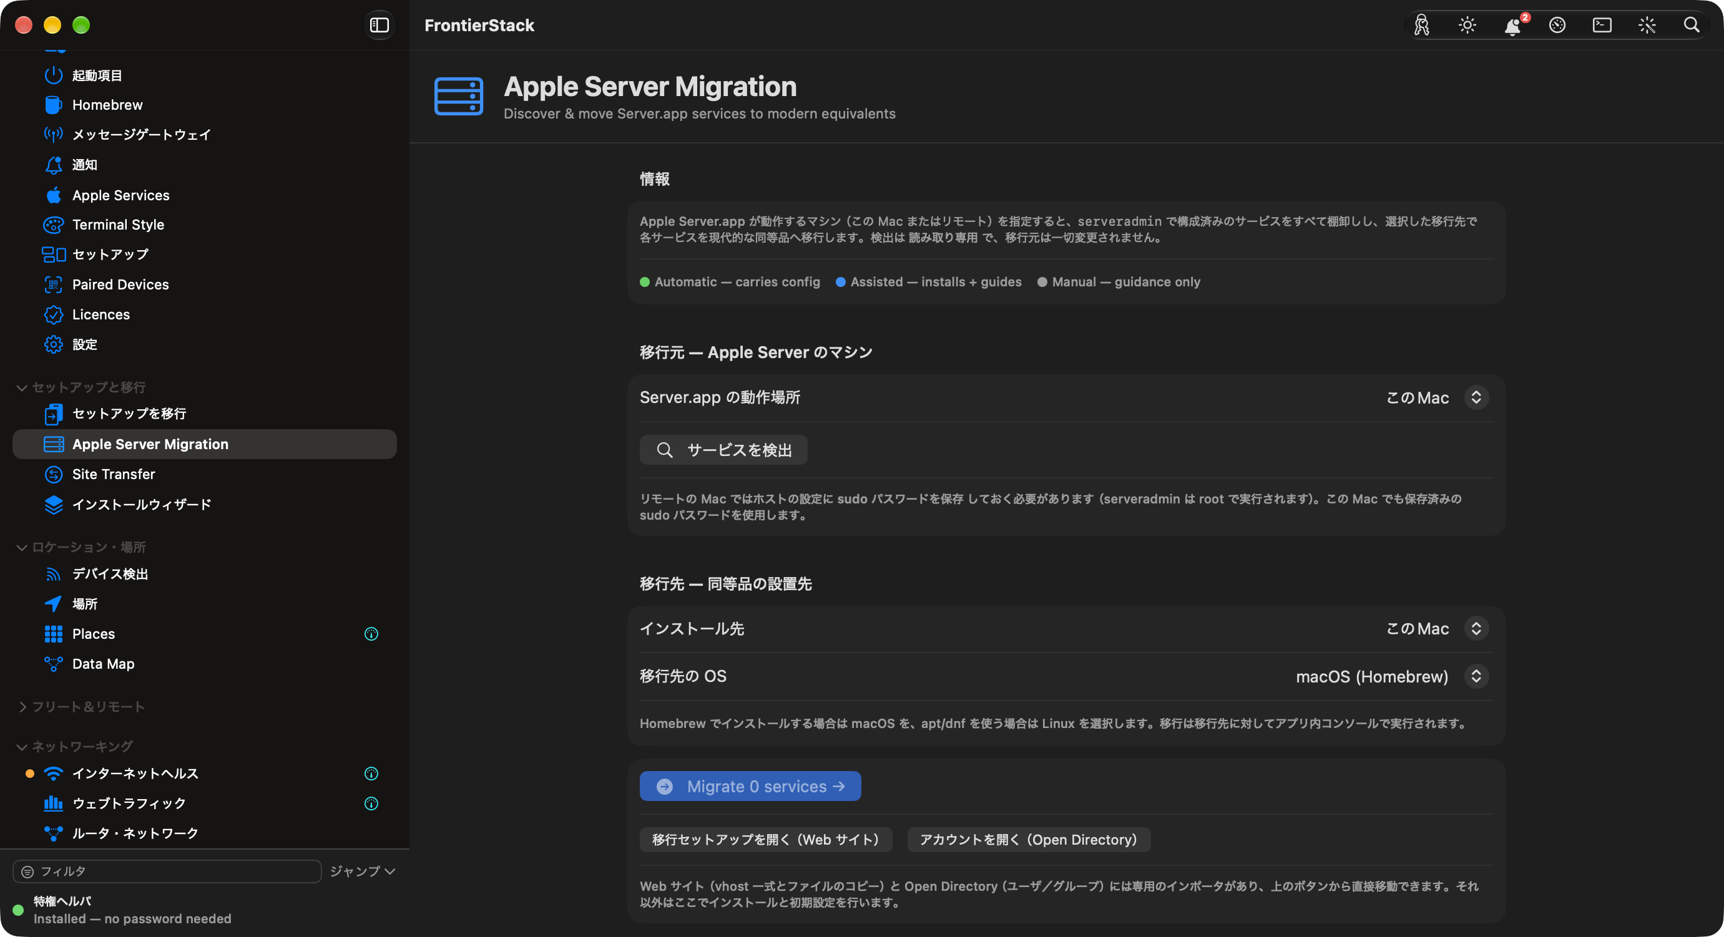Toggle the sidebar panel icon
The width and height of the screenshot is (1724, 937).
click(380, 26)
